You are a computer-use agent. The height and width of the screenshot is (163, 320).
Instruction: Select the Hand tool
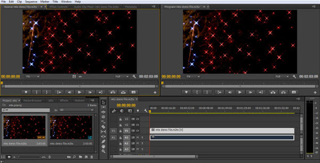104,146
